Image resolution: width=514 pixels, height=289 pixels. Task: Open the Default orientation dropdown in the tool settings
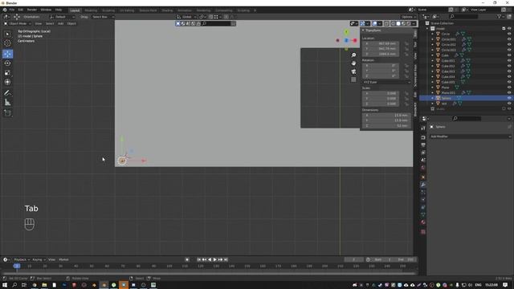(x=63, y=17)
